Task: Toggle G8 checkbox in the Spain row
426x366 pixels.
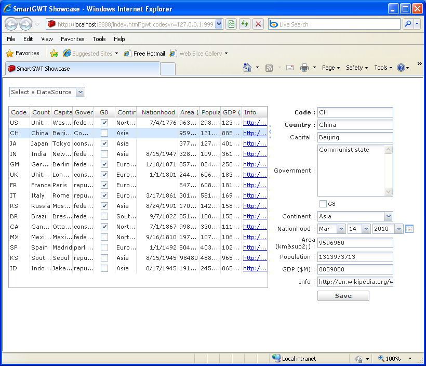Action: pyautogui.click(x=104, y=247)
